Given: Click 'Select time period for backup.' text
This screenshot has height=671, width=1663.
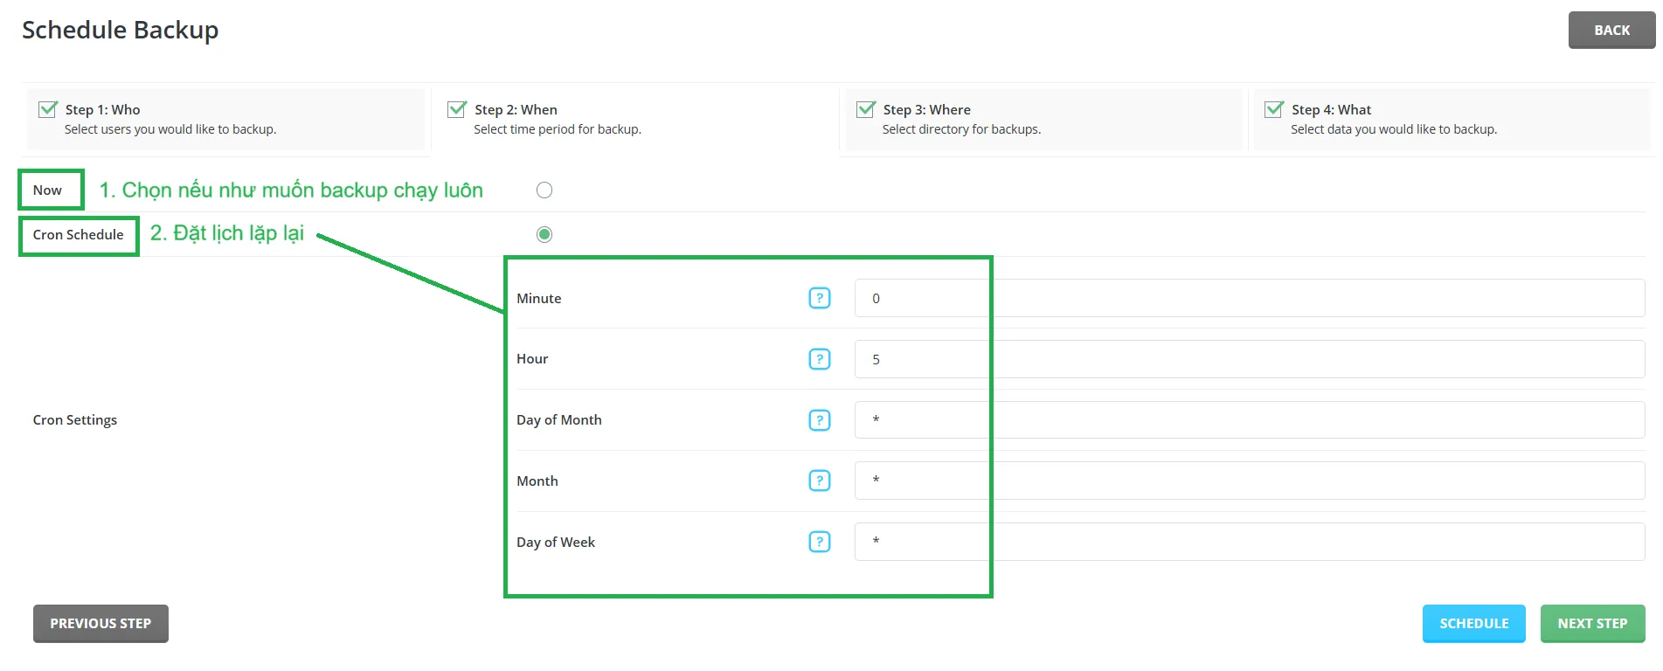Looking at the screenshot, I should tap(558, 129).
